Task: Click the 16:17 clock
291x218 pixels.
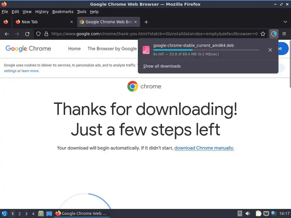Action: (284, 213)
